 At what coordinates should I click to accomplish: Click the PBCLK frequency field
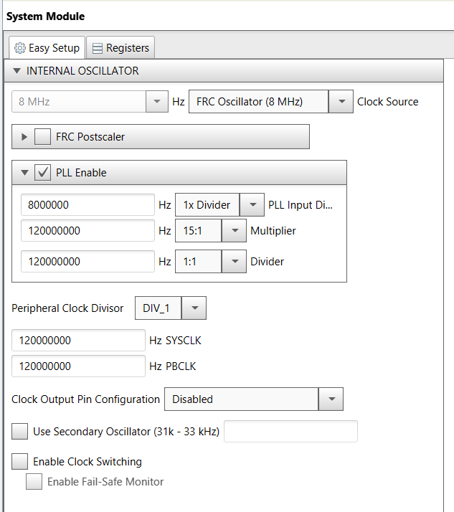78,366
